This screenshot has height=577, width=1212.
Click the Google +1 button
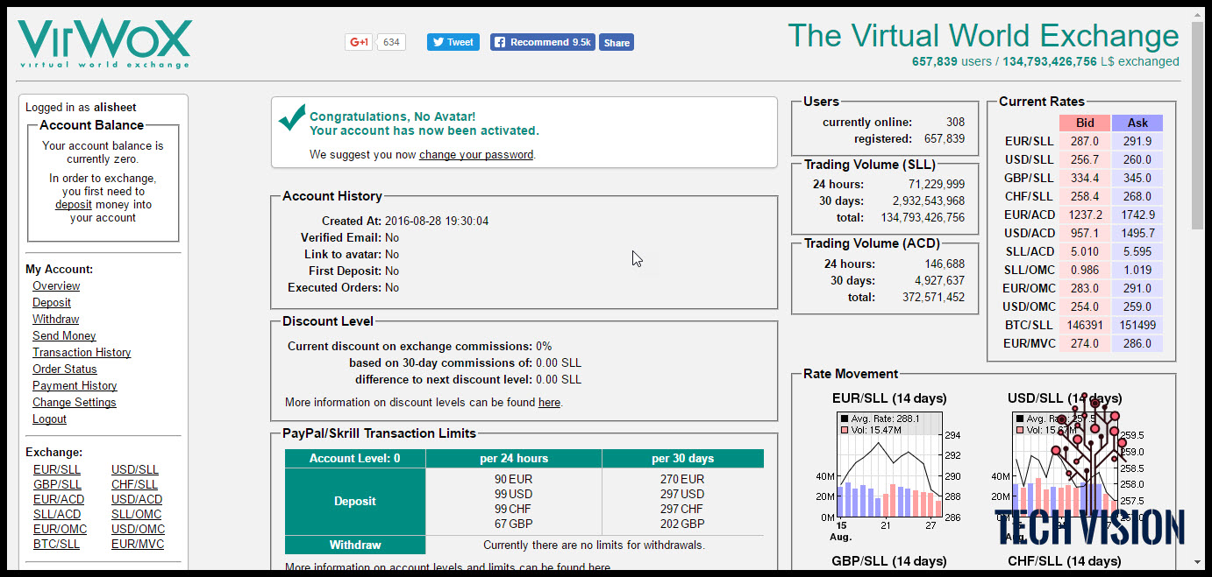click(x=360, y=42)
